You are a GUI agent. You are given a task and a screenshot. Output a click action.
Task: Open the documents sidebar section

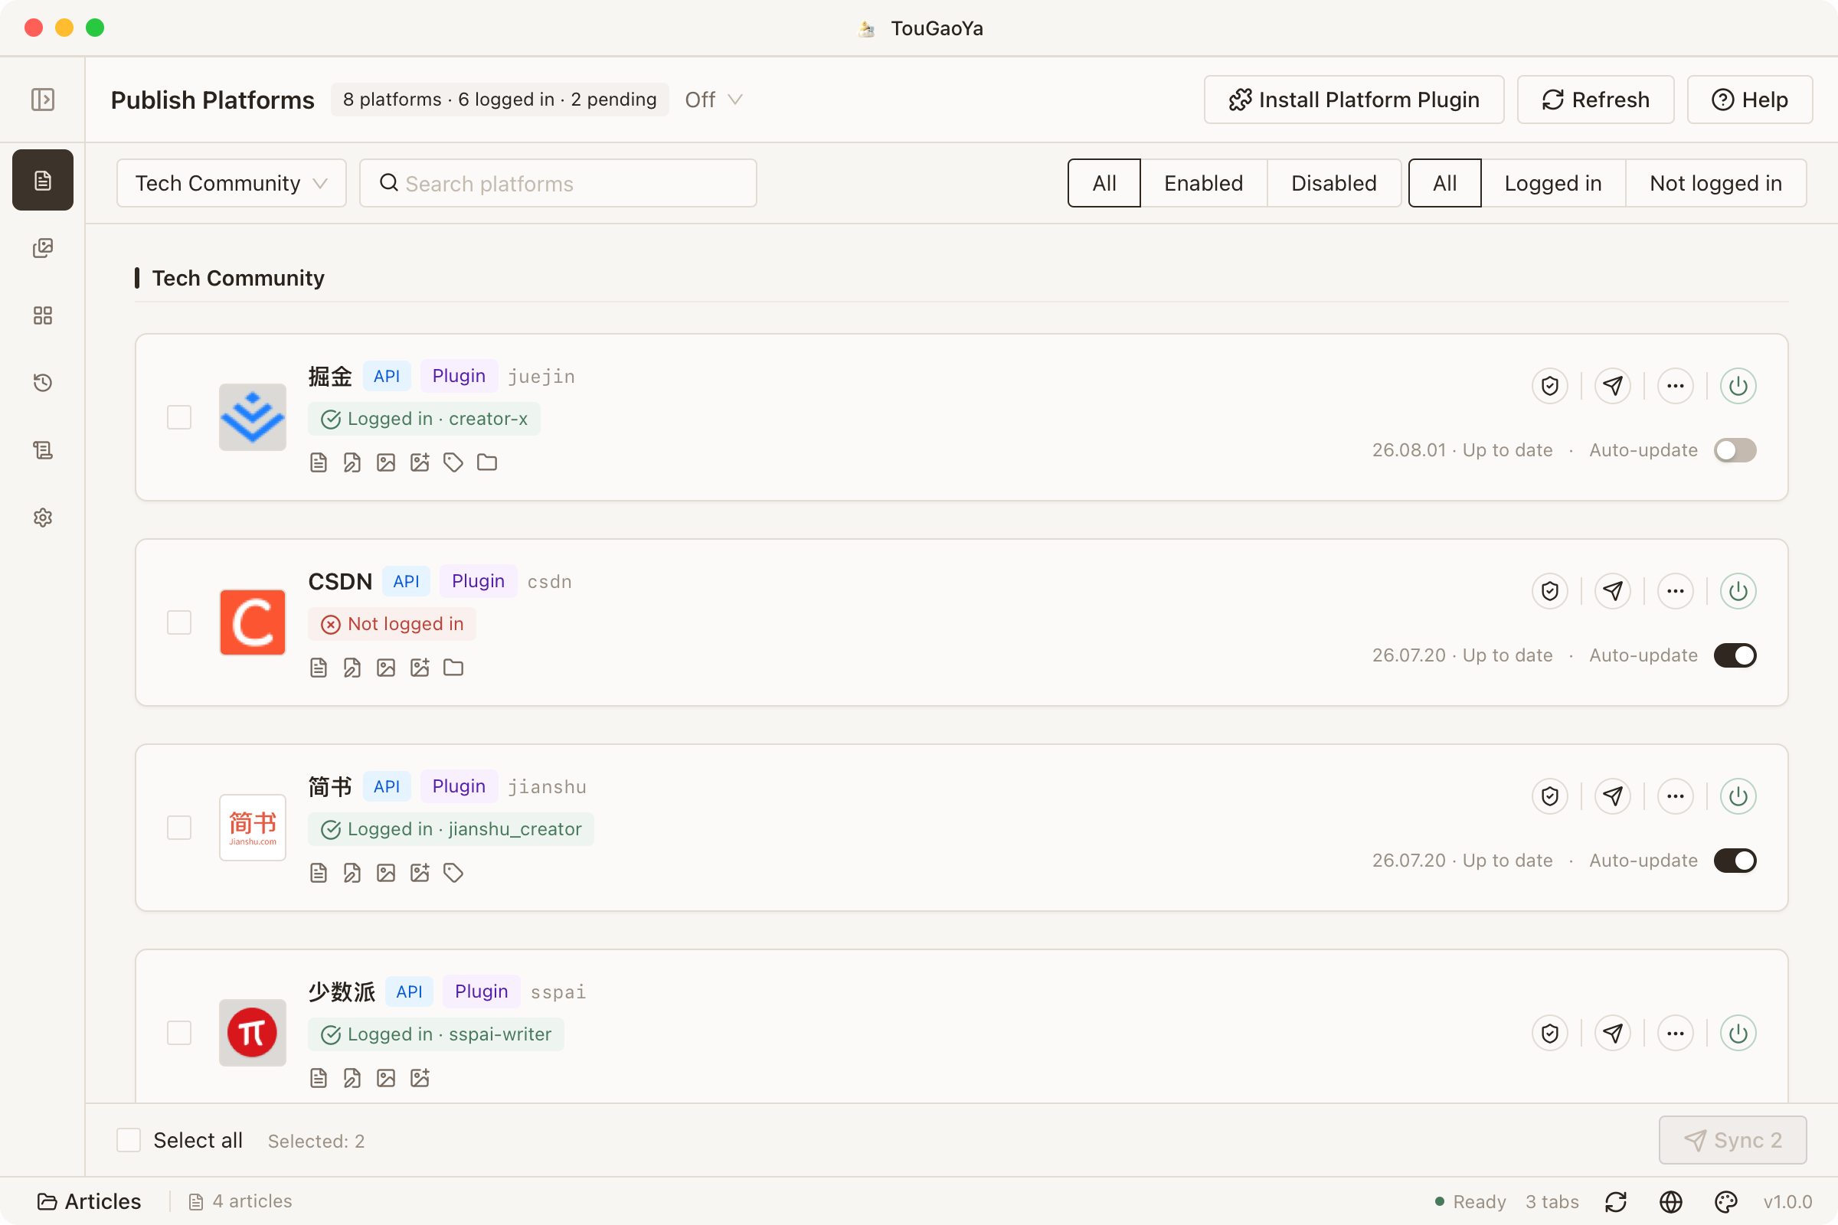click(x=42, y=181)
